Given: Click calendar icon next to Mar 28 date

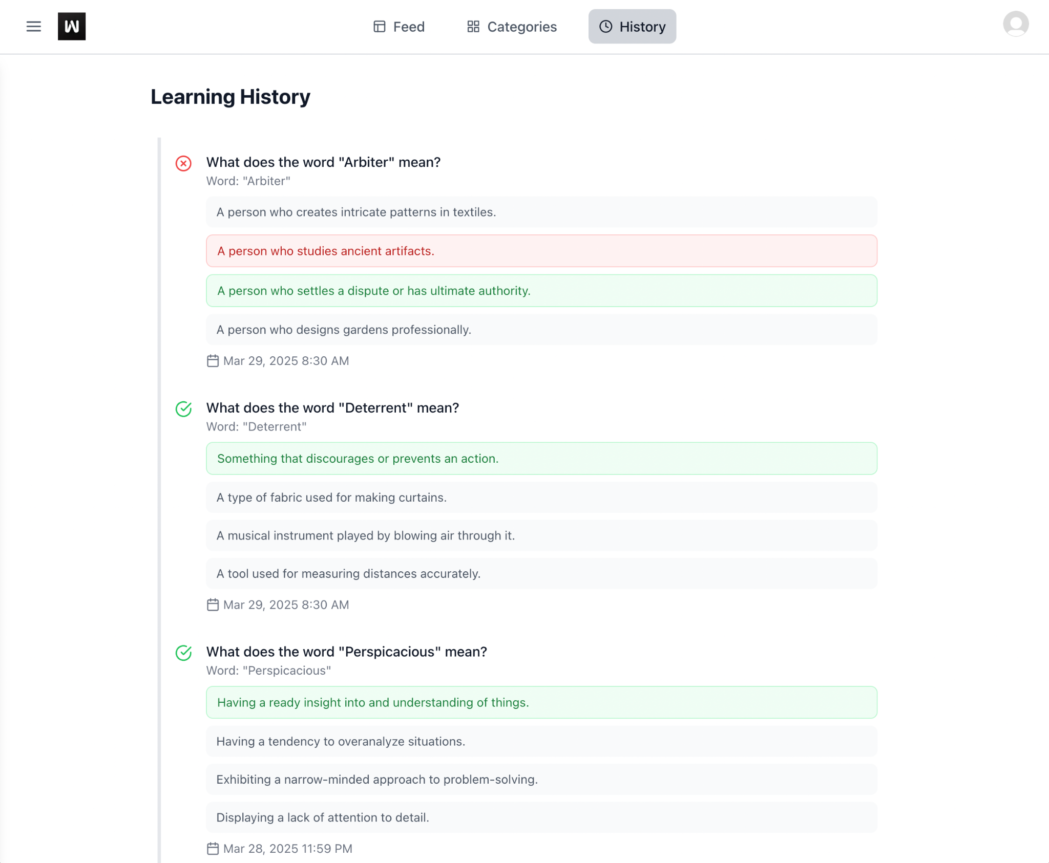Looking at the screenshot, I should 213,849.
